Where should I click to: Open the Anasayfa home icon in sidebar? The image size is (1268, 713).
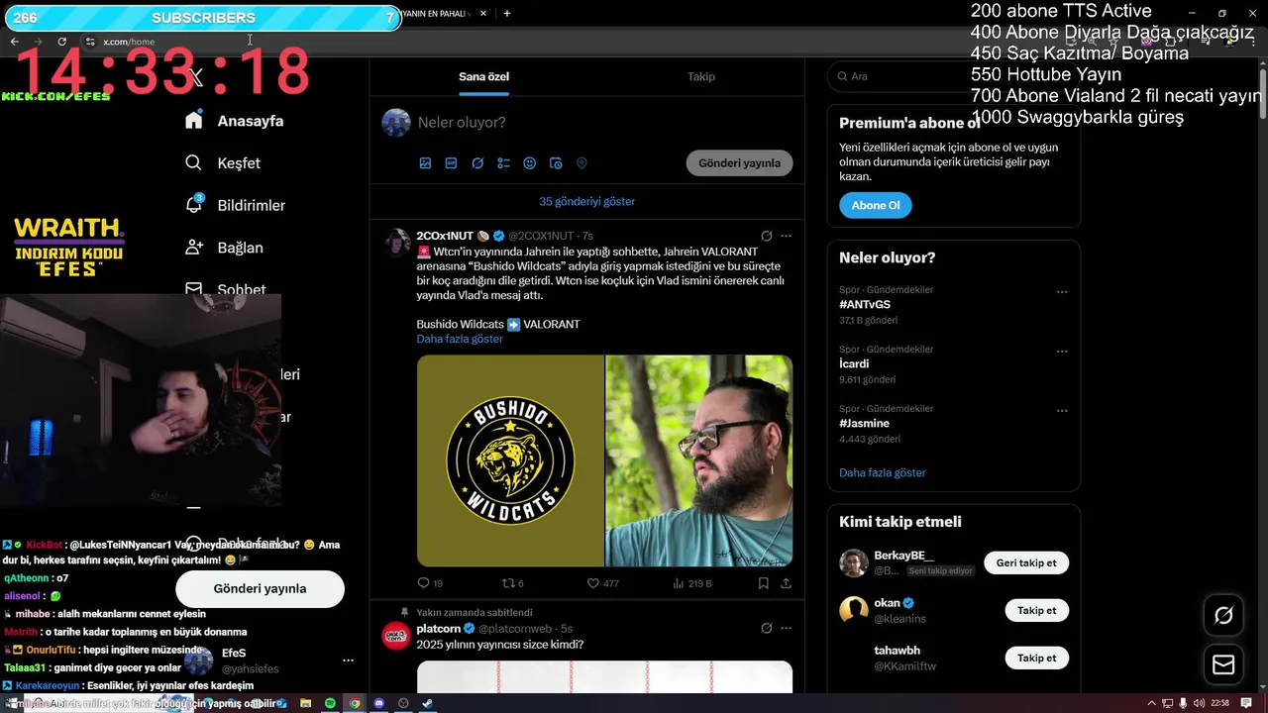coord(194,120)
